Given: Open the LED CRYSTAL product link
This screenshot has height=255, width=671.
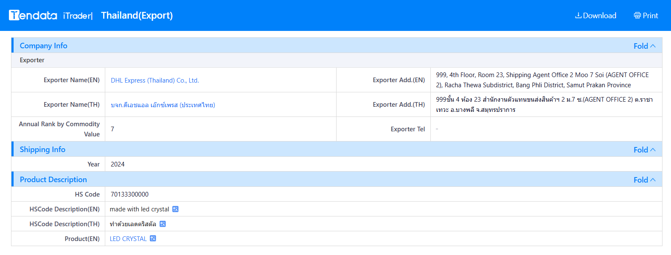Looking at the screenshot, I should pyautogui.click(x=128, y=239).
